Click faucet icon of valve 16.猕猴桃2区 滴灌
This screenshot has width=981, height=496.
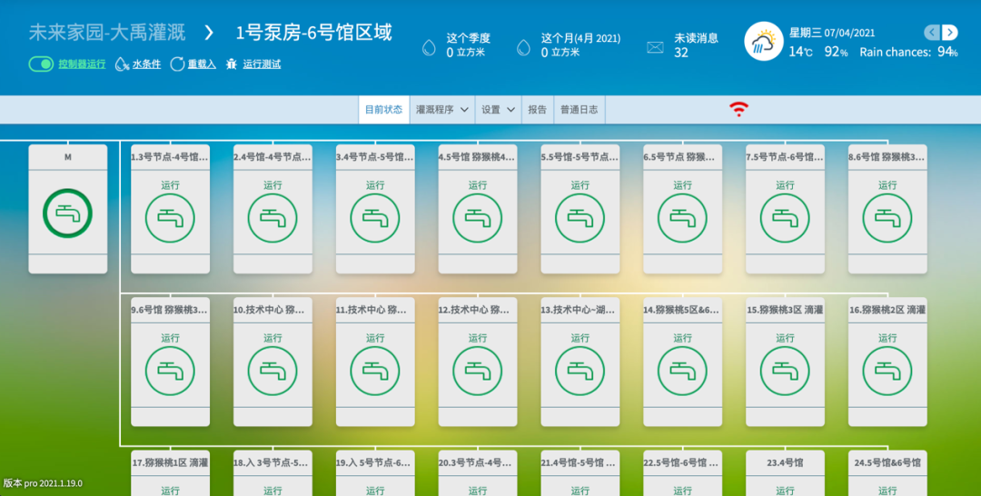[x=887, y=371]
